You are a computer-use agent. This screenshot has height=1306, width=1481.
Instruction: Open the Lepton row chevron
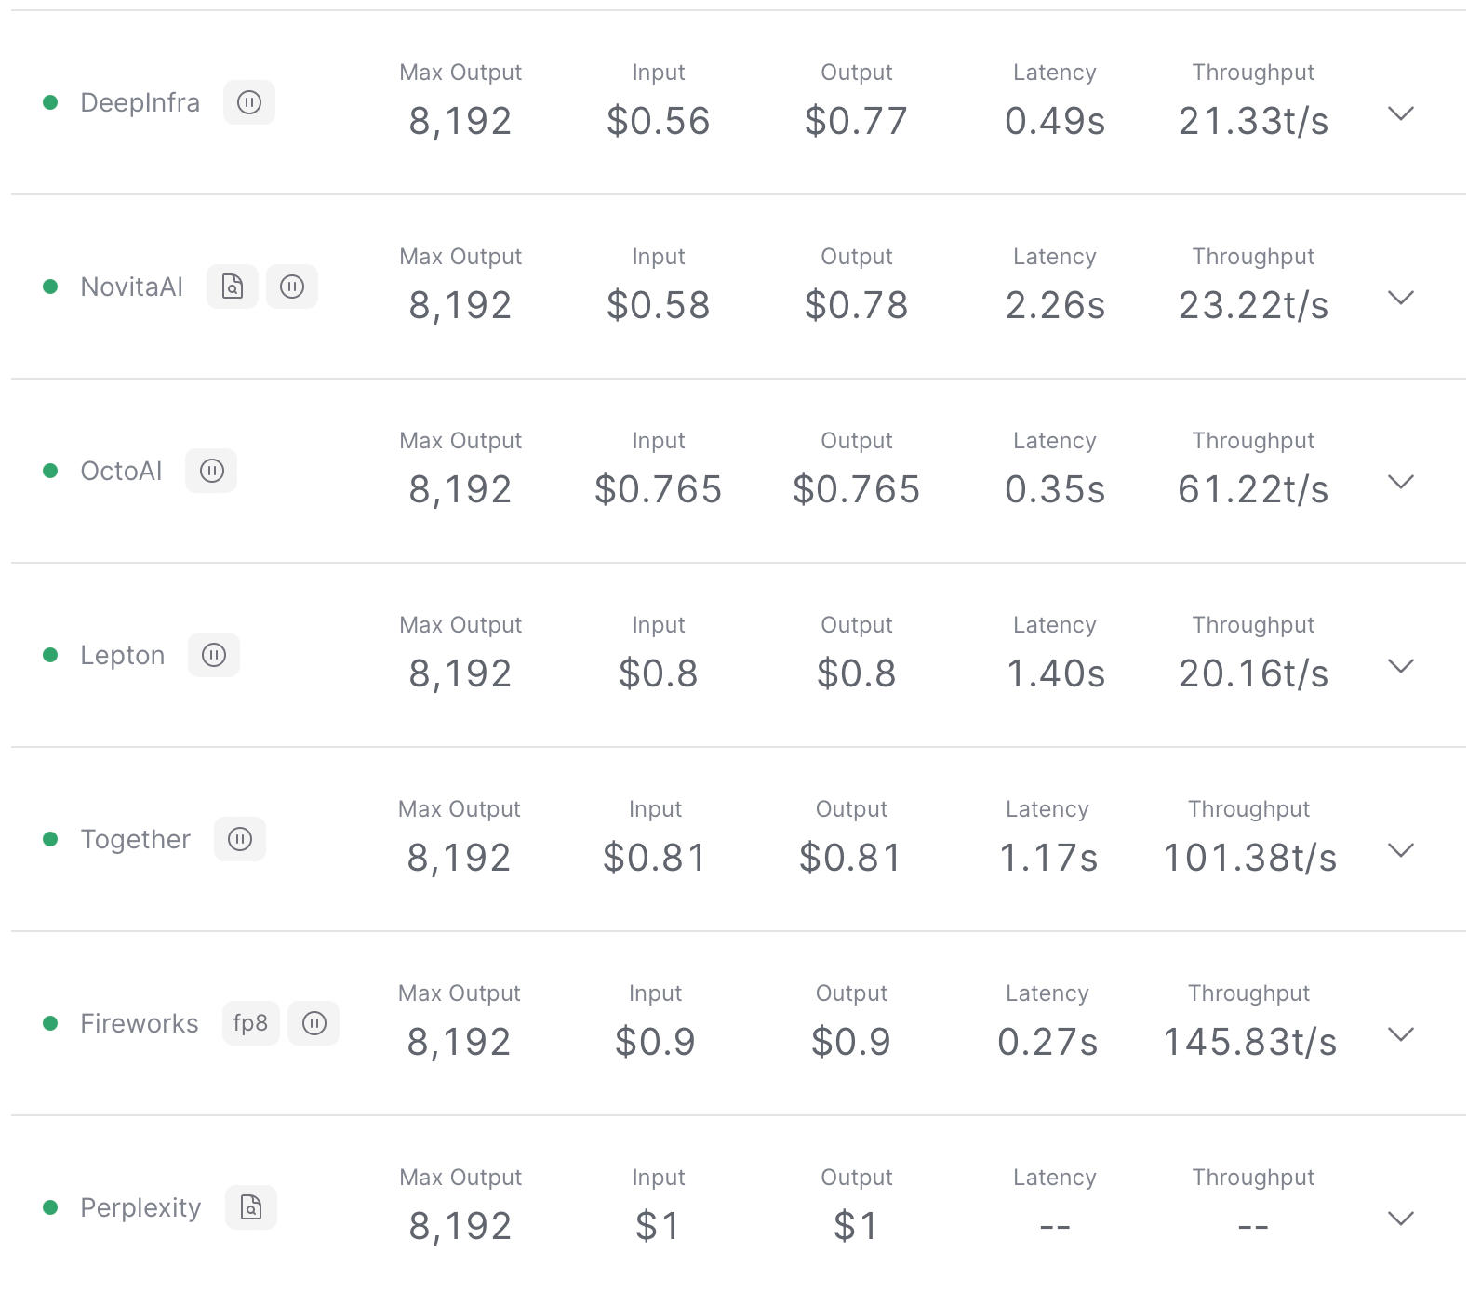1400,666
